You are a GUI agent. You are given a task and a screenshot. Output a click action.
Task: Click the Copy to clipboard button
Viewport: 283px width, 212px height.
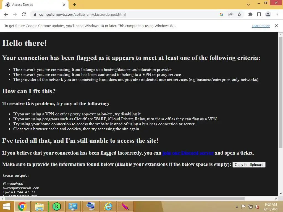(249, 165)
